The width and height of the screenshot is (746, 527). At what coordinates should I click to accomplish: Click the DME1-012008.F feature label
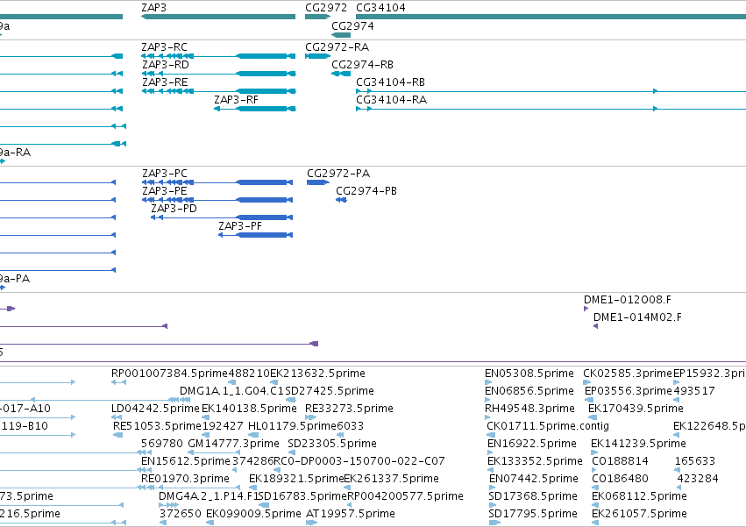pos(628,300)
